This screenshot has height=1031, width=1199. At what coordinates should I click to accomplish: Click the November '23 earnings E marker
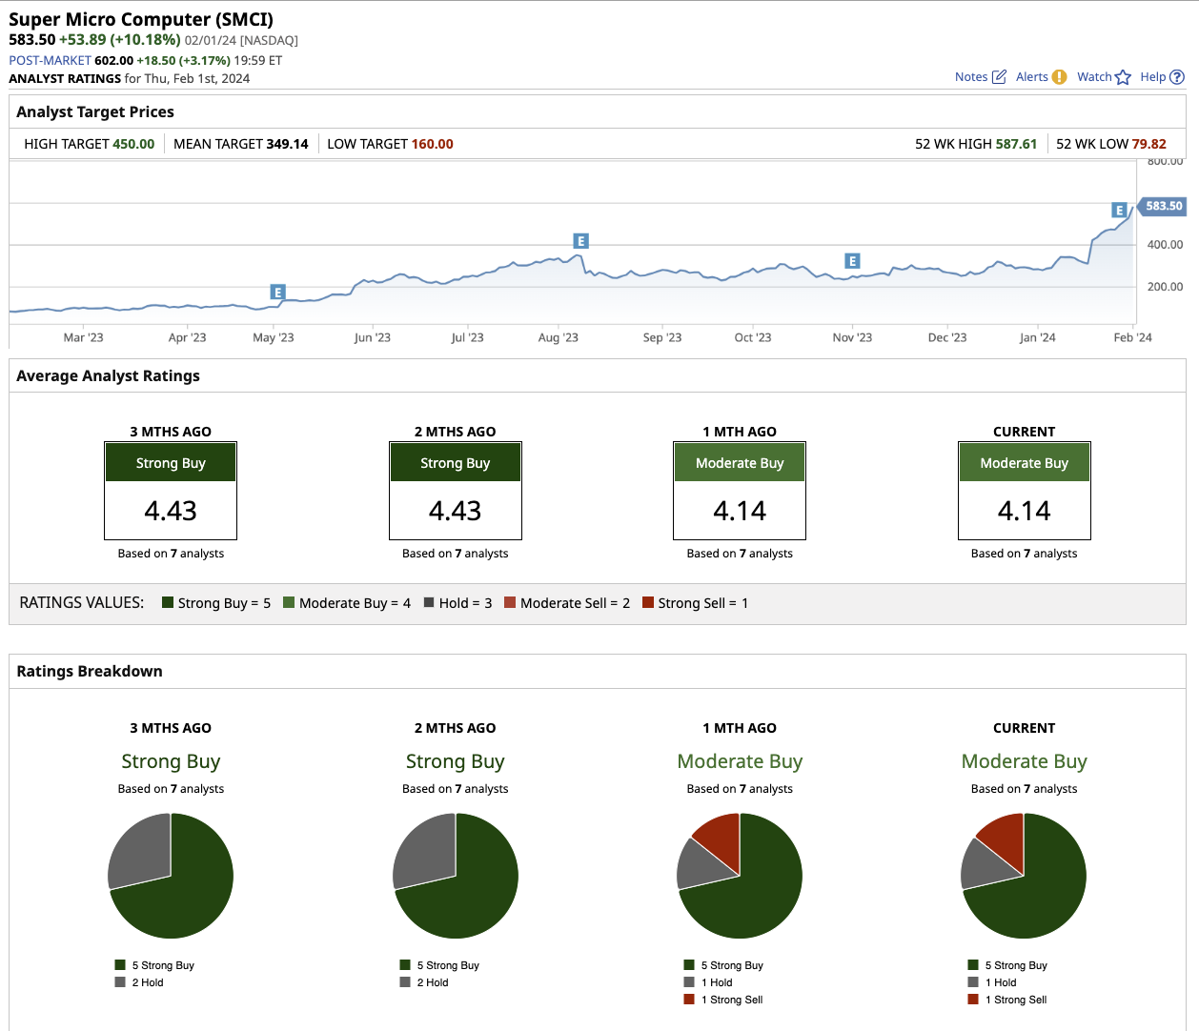click(852, 261)
